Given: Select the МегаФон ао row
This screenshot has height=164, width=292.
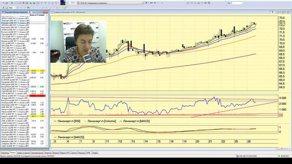Looking at the screenshot, I should point(23,100).
